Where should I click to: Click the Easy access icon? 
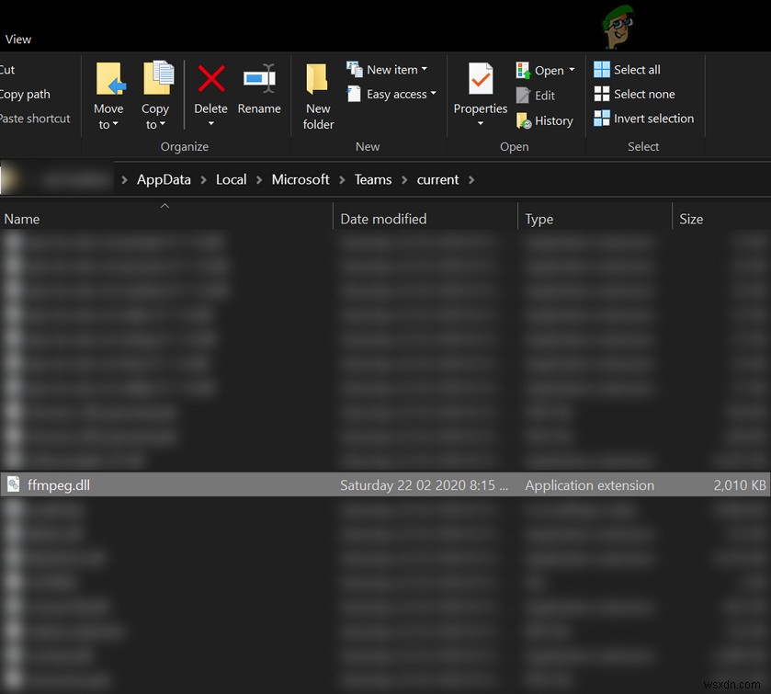(354, 94)
